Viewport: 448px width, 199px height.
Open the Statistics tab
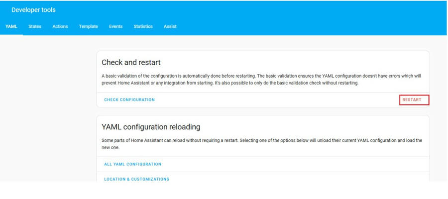coord(143,26)
